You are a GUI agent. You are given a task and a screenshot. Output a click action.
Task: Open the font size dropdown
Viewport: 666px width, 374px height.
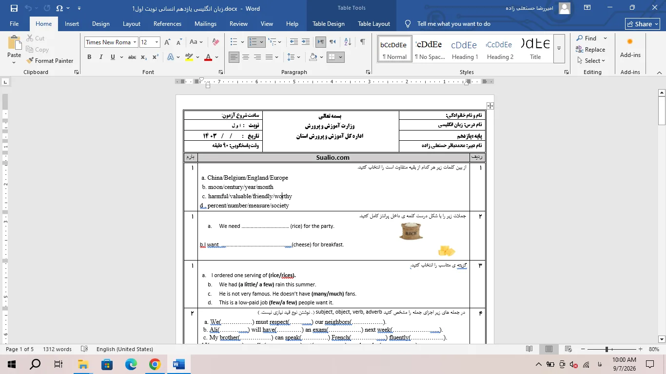(x=157, y=42)
